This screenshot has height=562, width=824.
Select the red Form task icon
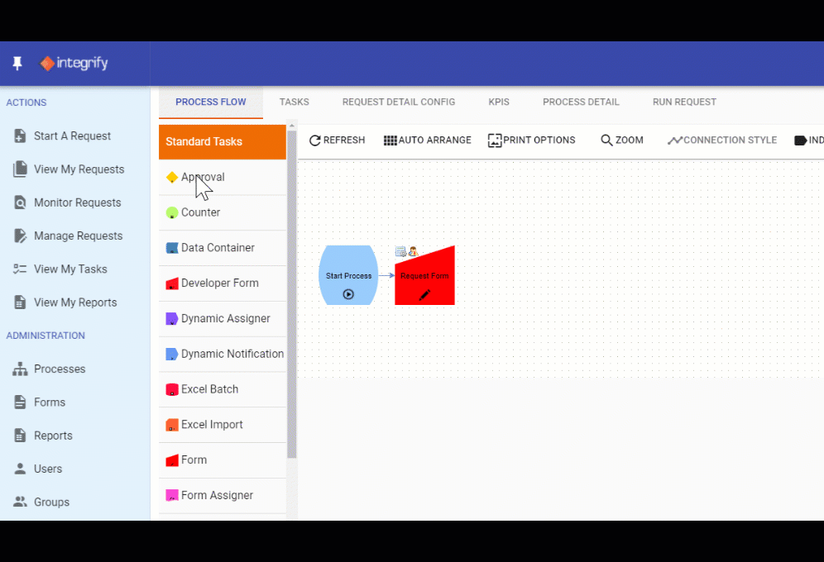pos(172,460)
